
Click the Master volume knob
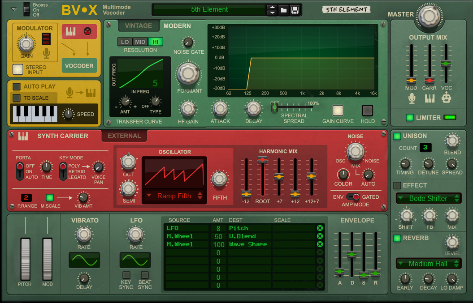tap(429, 16)
